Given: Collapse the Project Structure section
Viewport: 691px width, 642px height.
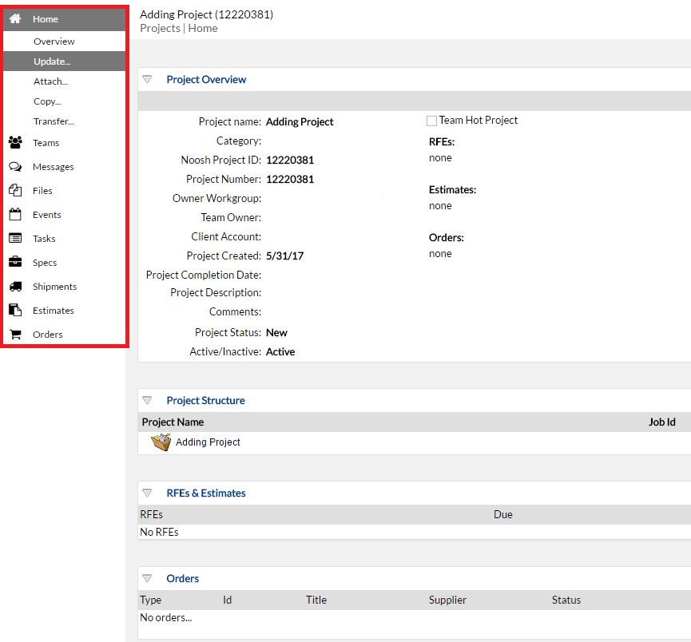Looking at the screenshot, I should [147, 400].
